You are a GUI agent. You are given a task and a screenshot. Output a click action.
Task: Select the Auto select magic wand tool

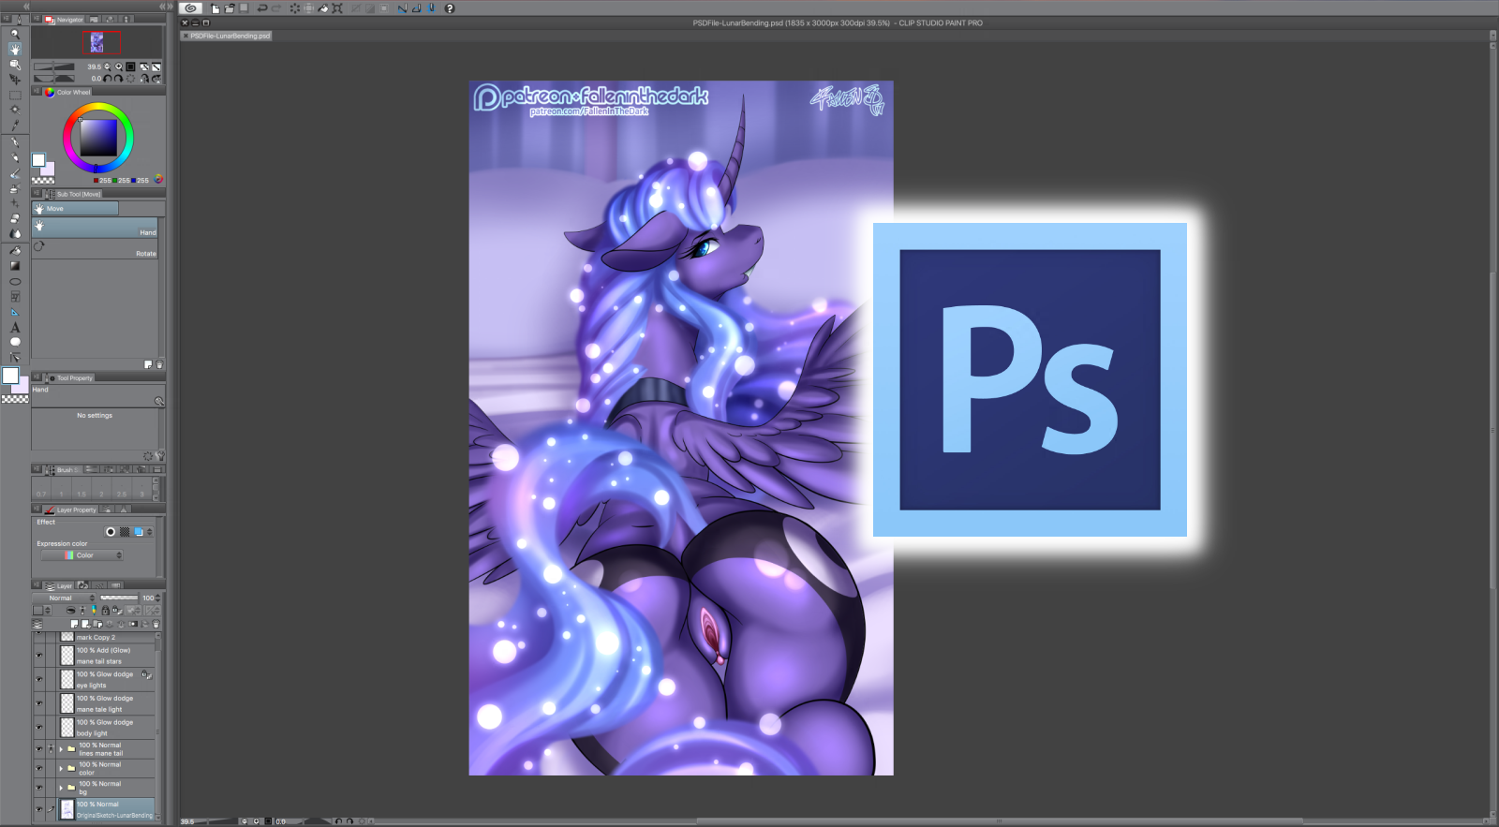15,110
